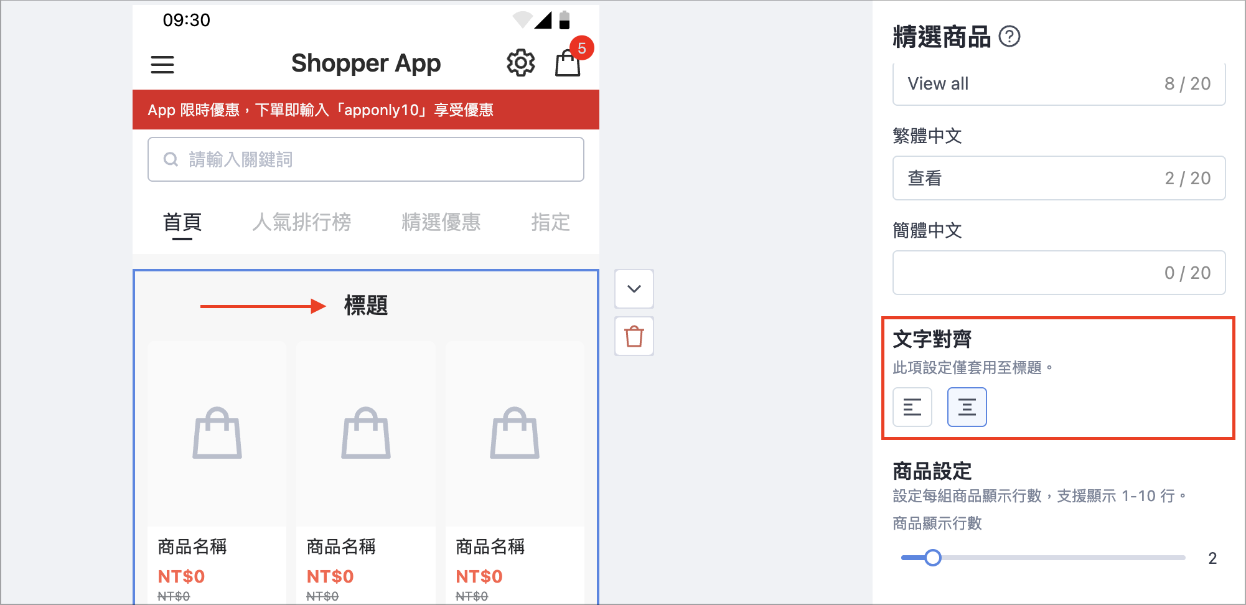
Task: Click the battery icon in the status bar
Action: [564, 20]
